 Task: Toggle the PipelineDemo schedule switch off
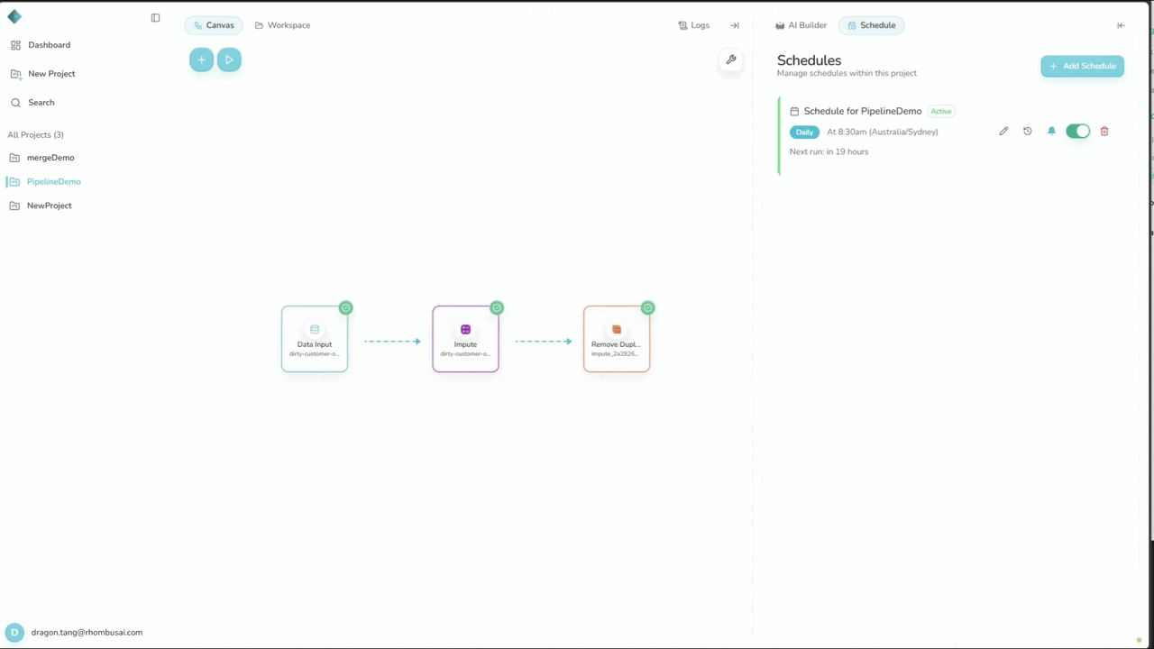(x=1077, y=132)
